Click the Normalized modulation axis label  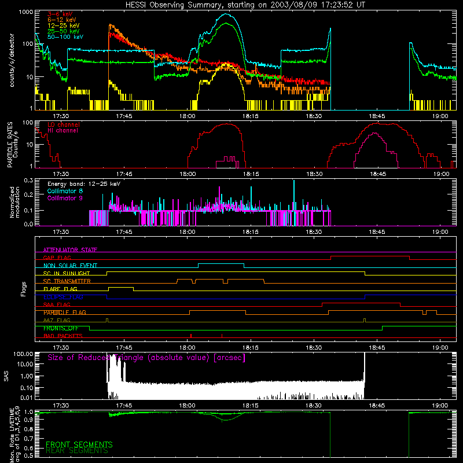pos(14,202)
